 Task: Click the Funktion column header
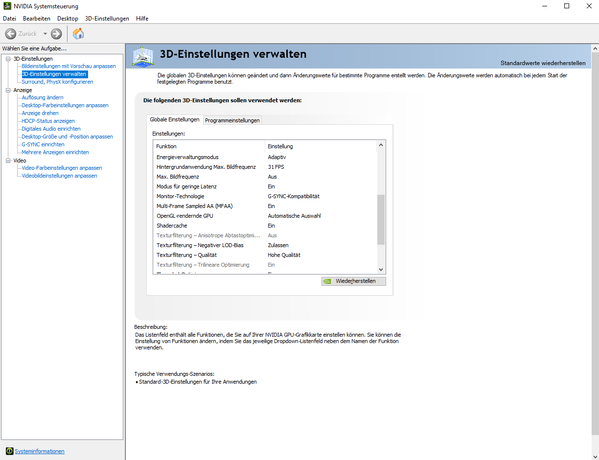(x=209, y=146)
